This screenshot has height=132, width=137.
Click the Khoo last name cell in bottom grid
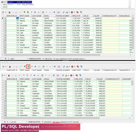click(38, 115)
